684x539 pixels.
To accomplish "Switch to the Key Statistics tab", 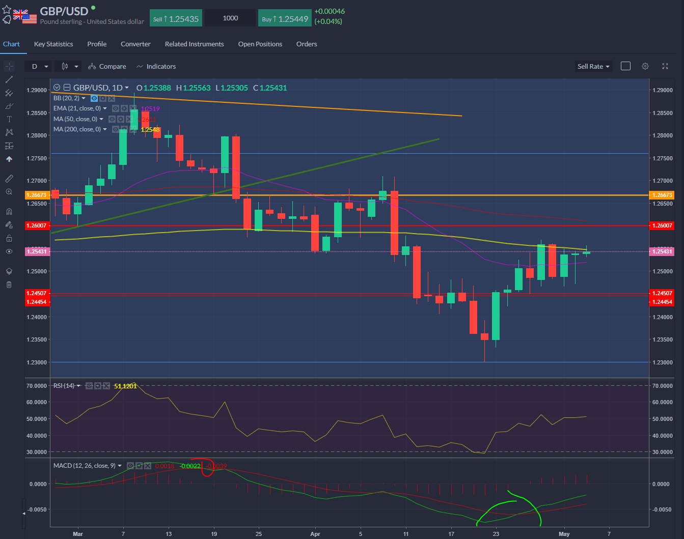I will pos(53,44).
